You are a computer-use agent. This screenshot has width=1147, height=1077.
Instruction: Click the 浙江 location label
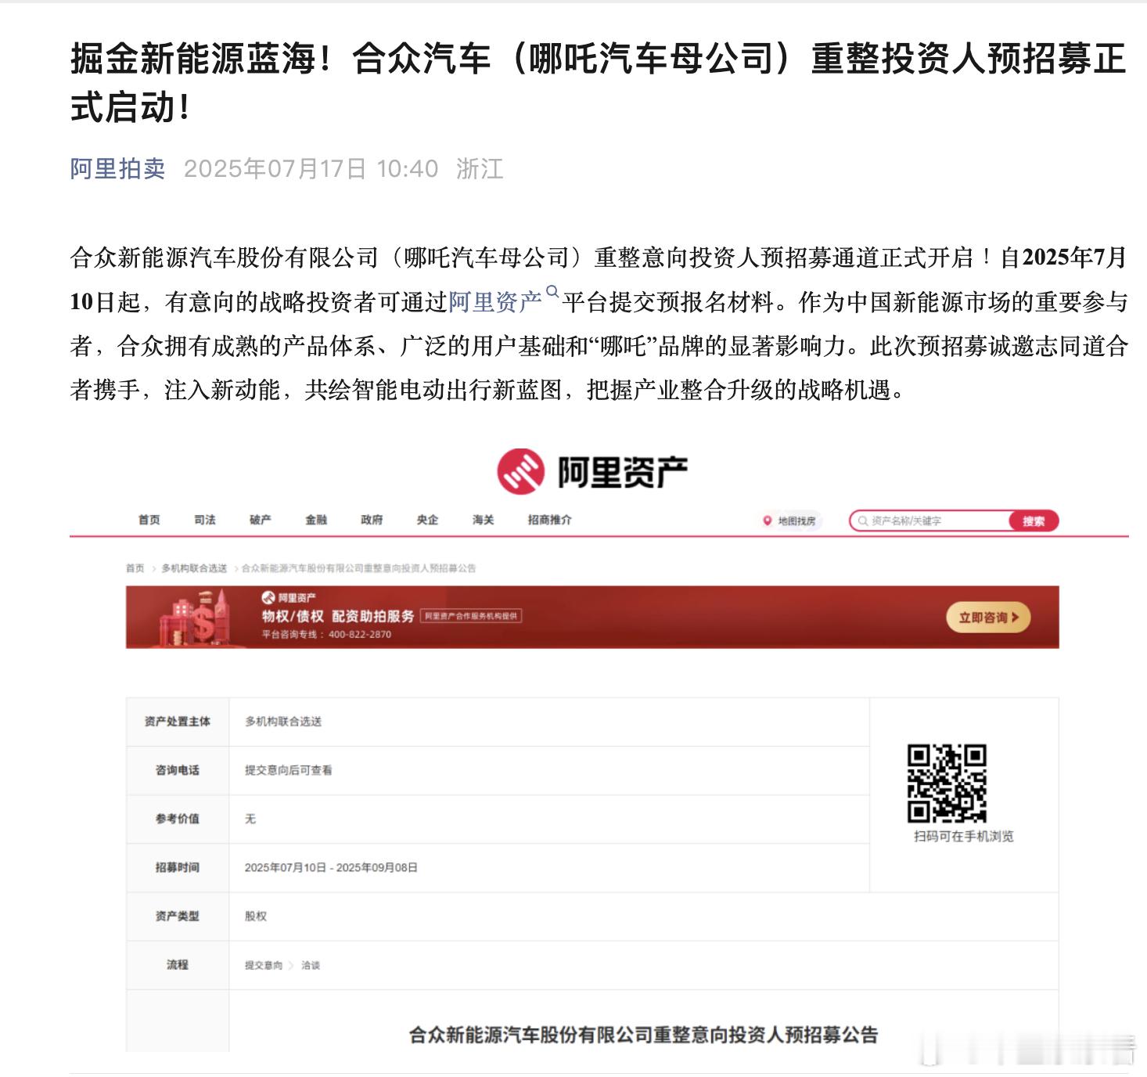(480, 168)
